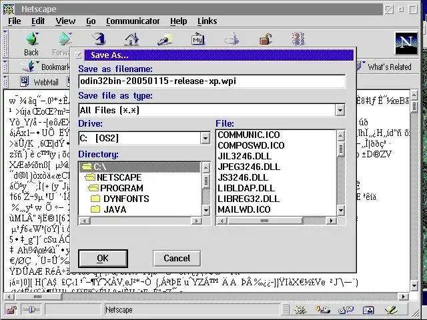Open the Communicator menu
The image size is (427, 320).
(x=133, y=21)
